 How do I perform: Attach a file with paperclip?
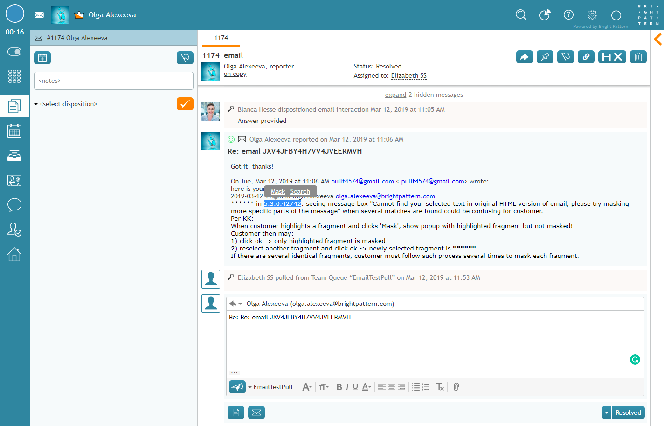coord(456,387)
